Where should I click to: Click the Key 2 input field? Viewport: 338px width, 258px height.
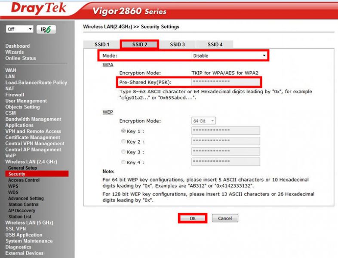(x=225, y=141)
